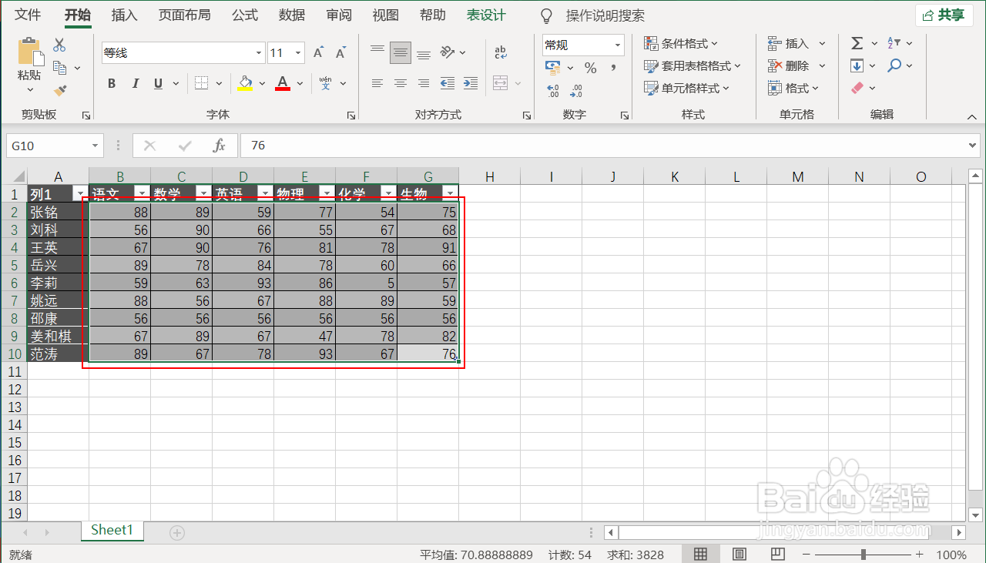Open the font size dropdown
The height and width of the screenshot is (563, 986).
299,53
